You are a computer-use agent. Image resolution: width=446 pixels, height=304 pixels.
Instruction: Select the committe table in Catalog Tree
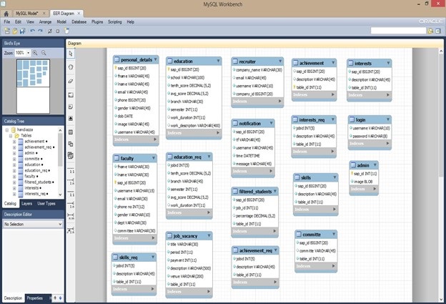tap(32, 159)
